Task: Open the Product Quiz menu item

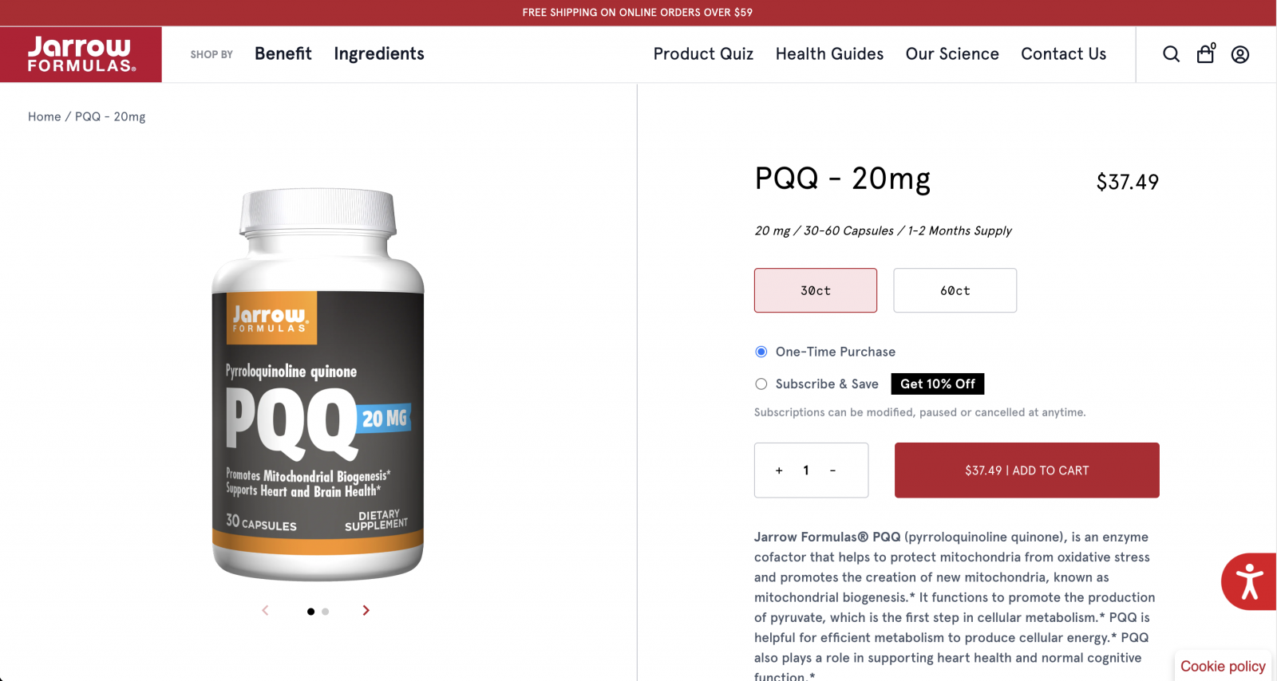Action: pyautogui.click(x=703, y=53)
